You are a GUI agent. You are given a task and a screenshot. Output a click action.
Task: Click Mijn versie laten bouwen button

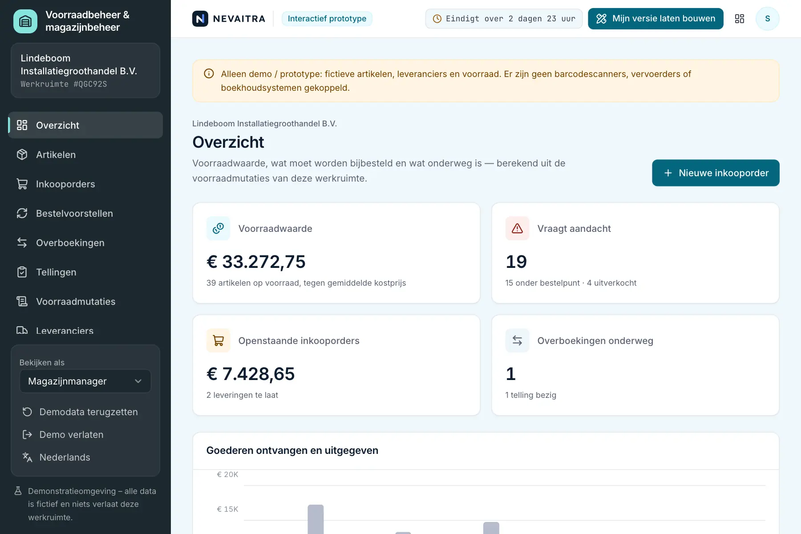point(655,19)
